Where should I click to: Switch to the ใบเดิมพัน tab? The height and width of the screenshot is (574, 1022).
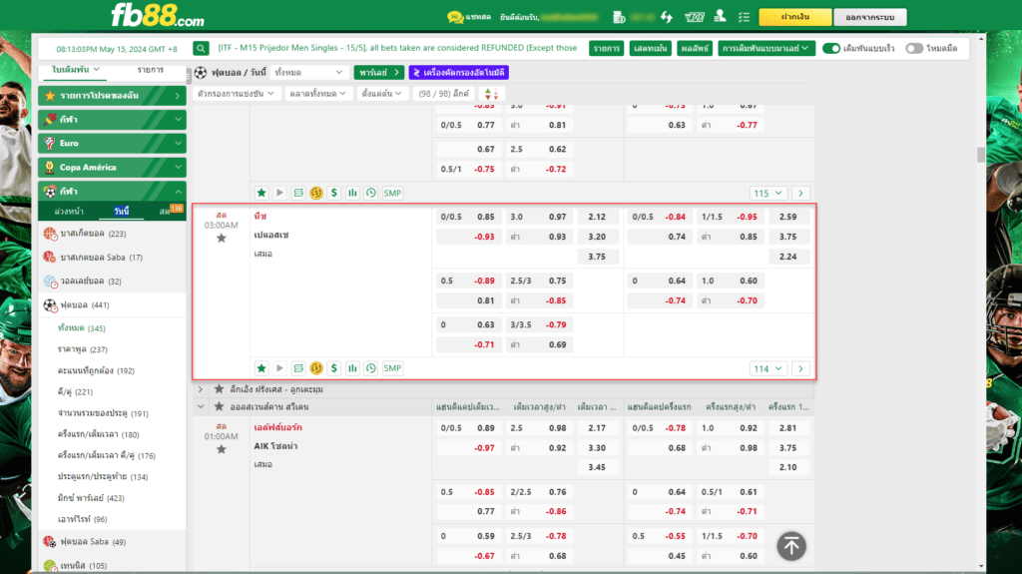(76, 69)
